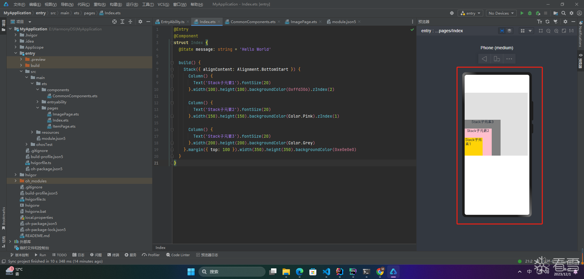
Task: Open the 文件(F) menu
Action: [19, 4]
